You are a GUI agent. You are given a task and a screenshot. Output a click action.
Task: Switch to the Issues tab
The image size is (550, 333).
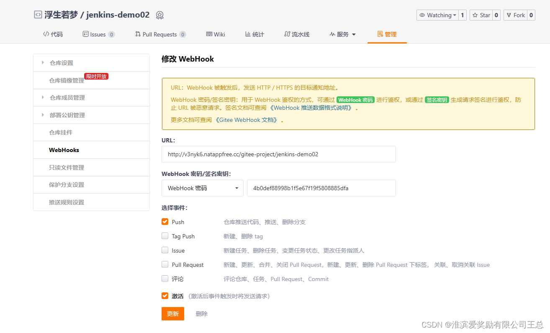click(x=98, y=34)
